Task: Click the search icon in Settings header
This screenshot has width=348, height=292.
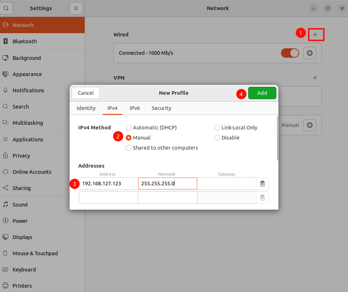Action: point(6,8)
